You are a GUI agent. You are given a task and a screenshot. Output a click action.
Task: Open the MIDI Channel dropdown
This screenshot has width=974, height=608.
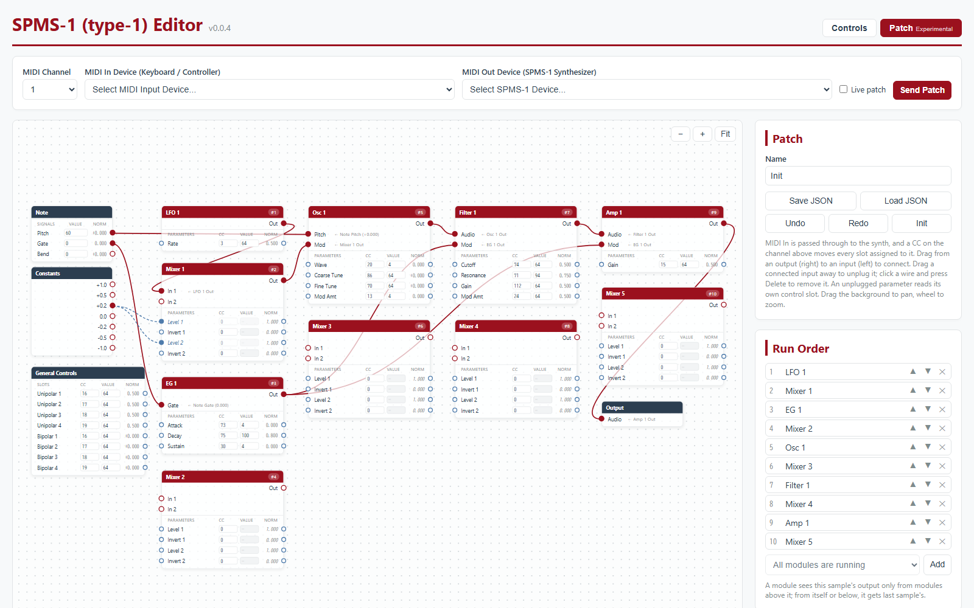50,89
